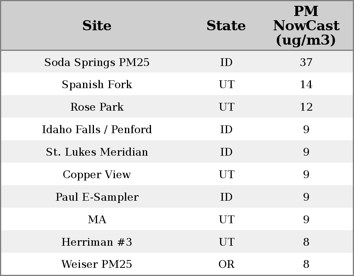
Task: Click the NowCast value 14
Action: (x=306, y=85)
